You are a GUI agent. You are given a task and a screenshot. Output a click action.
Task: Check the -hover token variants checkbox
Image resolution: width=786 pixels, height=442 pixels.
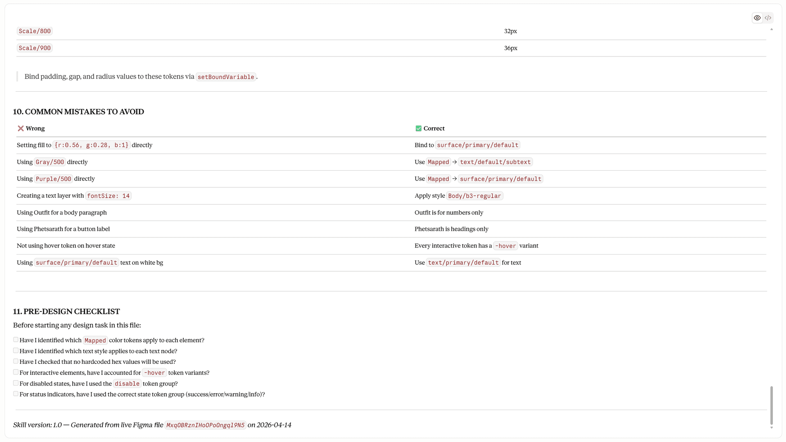pos(16,372)
